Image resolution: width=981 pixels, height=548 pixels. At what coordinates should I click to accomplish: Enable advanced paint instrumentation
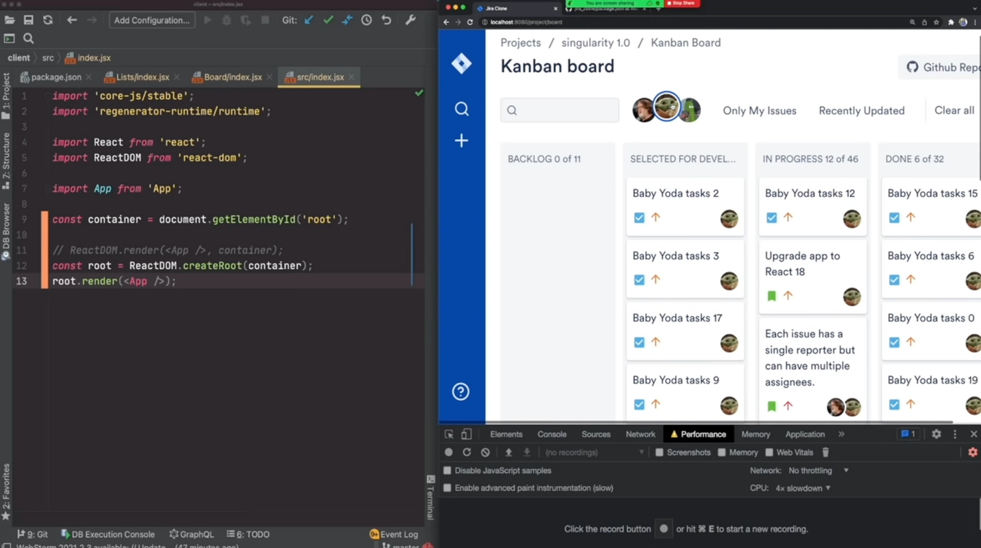click(x=447, y=488)
